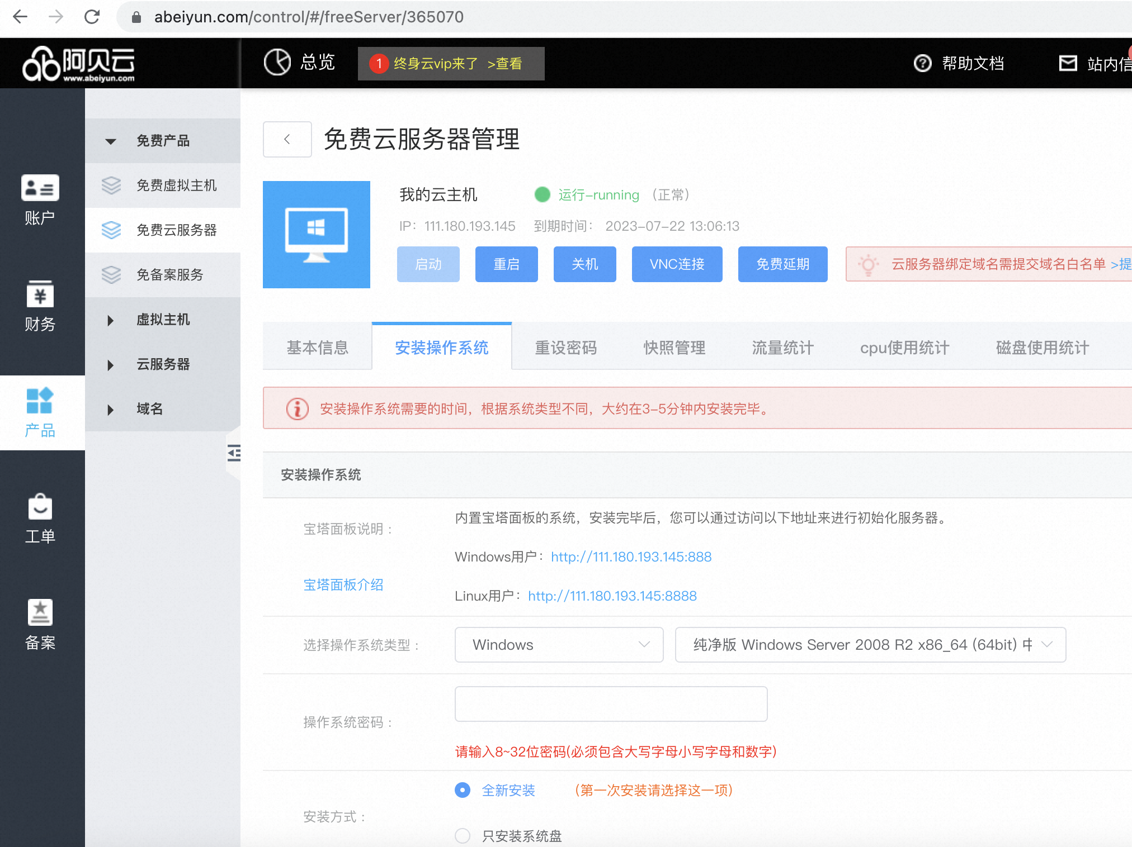Open the 账户 account sidebar icon
1132x847 pixels.
tap(40, 189)
